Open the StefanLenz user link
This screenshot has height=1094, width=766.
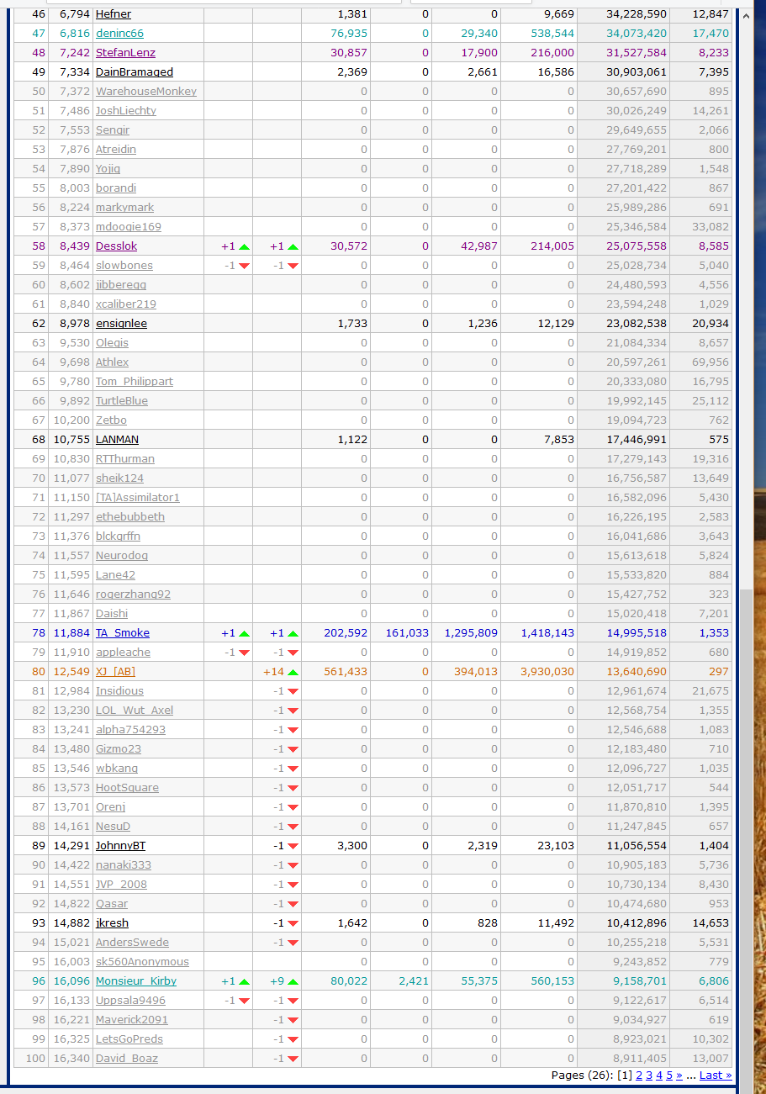click(x=125, y=53)
